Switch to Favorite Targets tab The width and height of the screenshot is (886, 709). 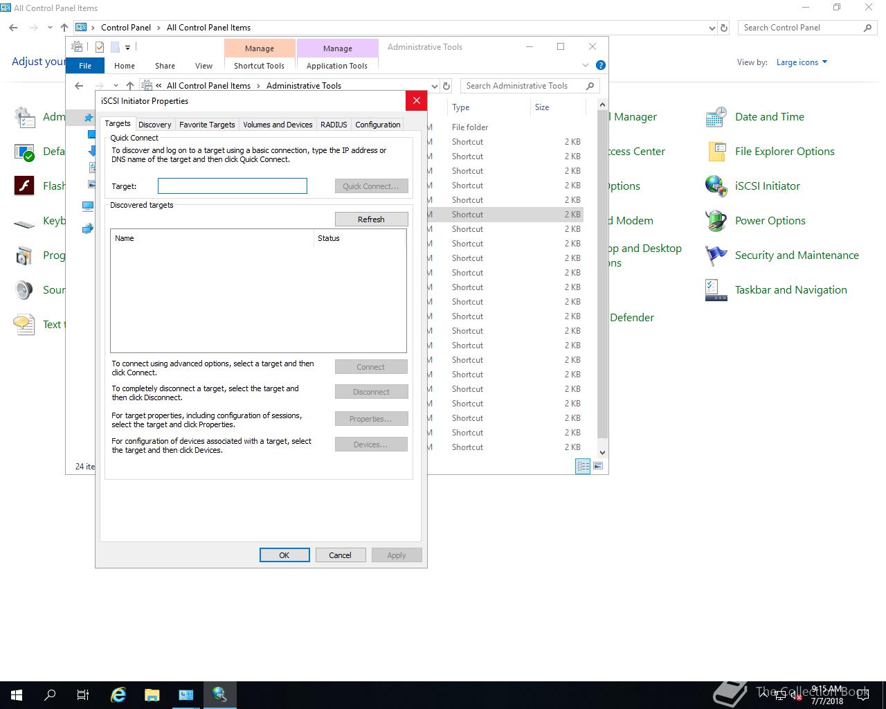pos(207,125)
